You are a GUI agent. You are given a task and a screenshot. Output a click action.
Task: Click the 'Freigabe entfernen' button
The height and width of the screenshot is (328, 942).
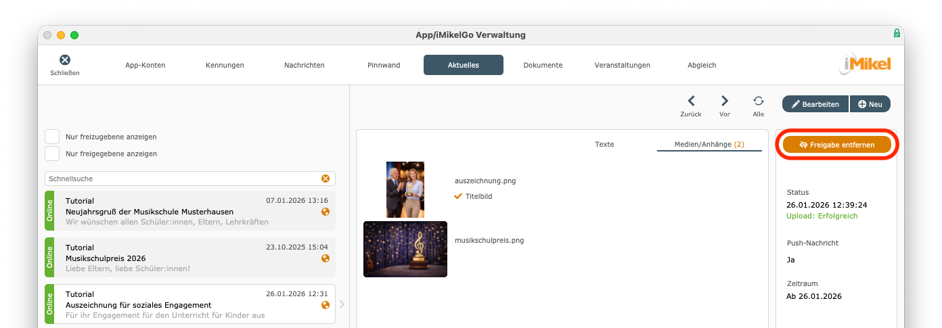coord(837,145)
